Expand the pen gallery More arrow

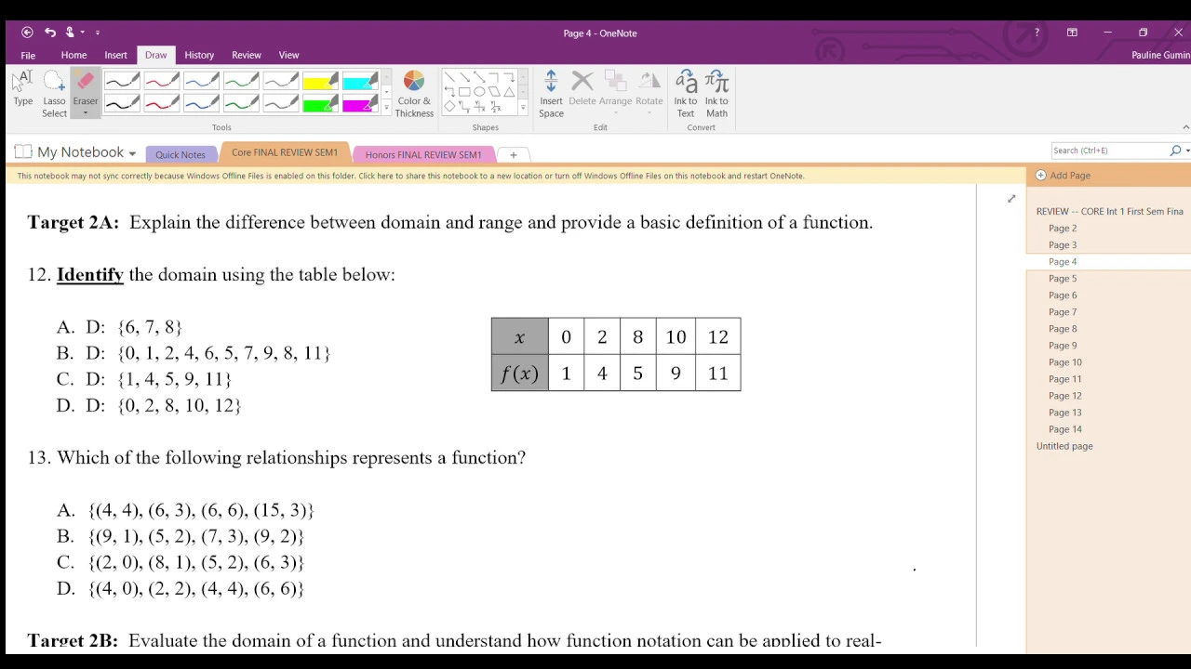386,109
